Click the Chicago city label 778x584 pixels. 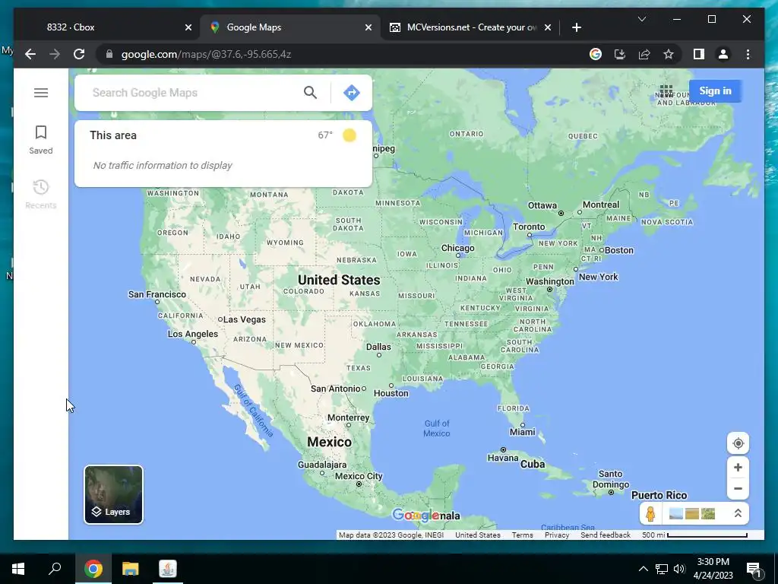coord(457,248)
